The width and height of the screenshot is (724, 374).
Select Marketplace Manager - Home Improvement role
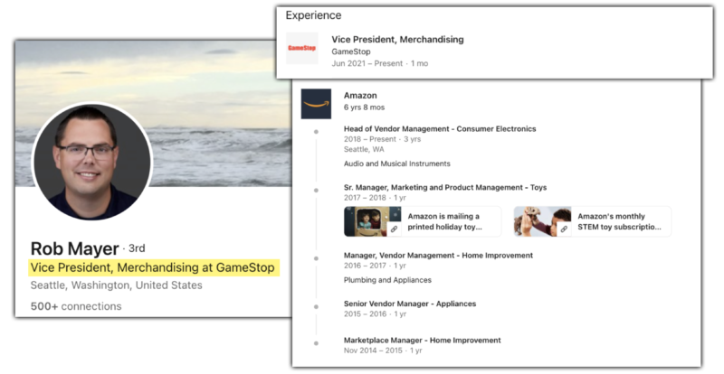pyautogui.click(x=422, y=341)
